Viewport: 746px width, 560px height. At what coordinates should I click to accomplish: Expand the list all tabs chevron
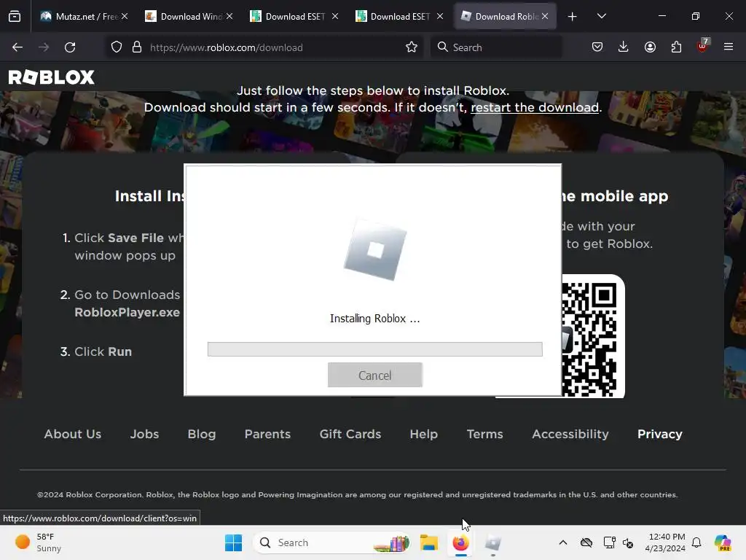tap(601, 16)
